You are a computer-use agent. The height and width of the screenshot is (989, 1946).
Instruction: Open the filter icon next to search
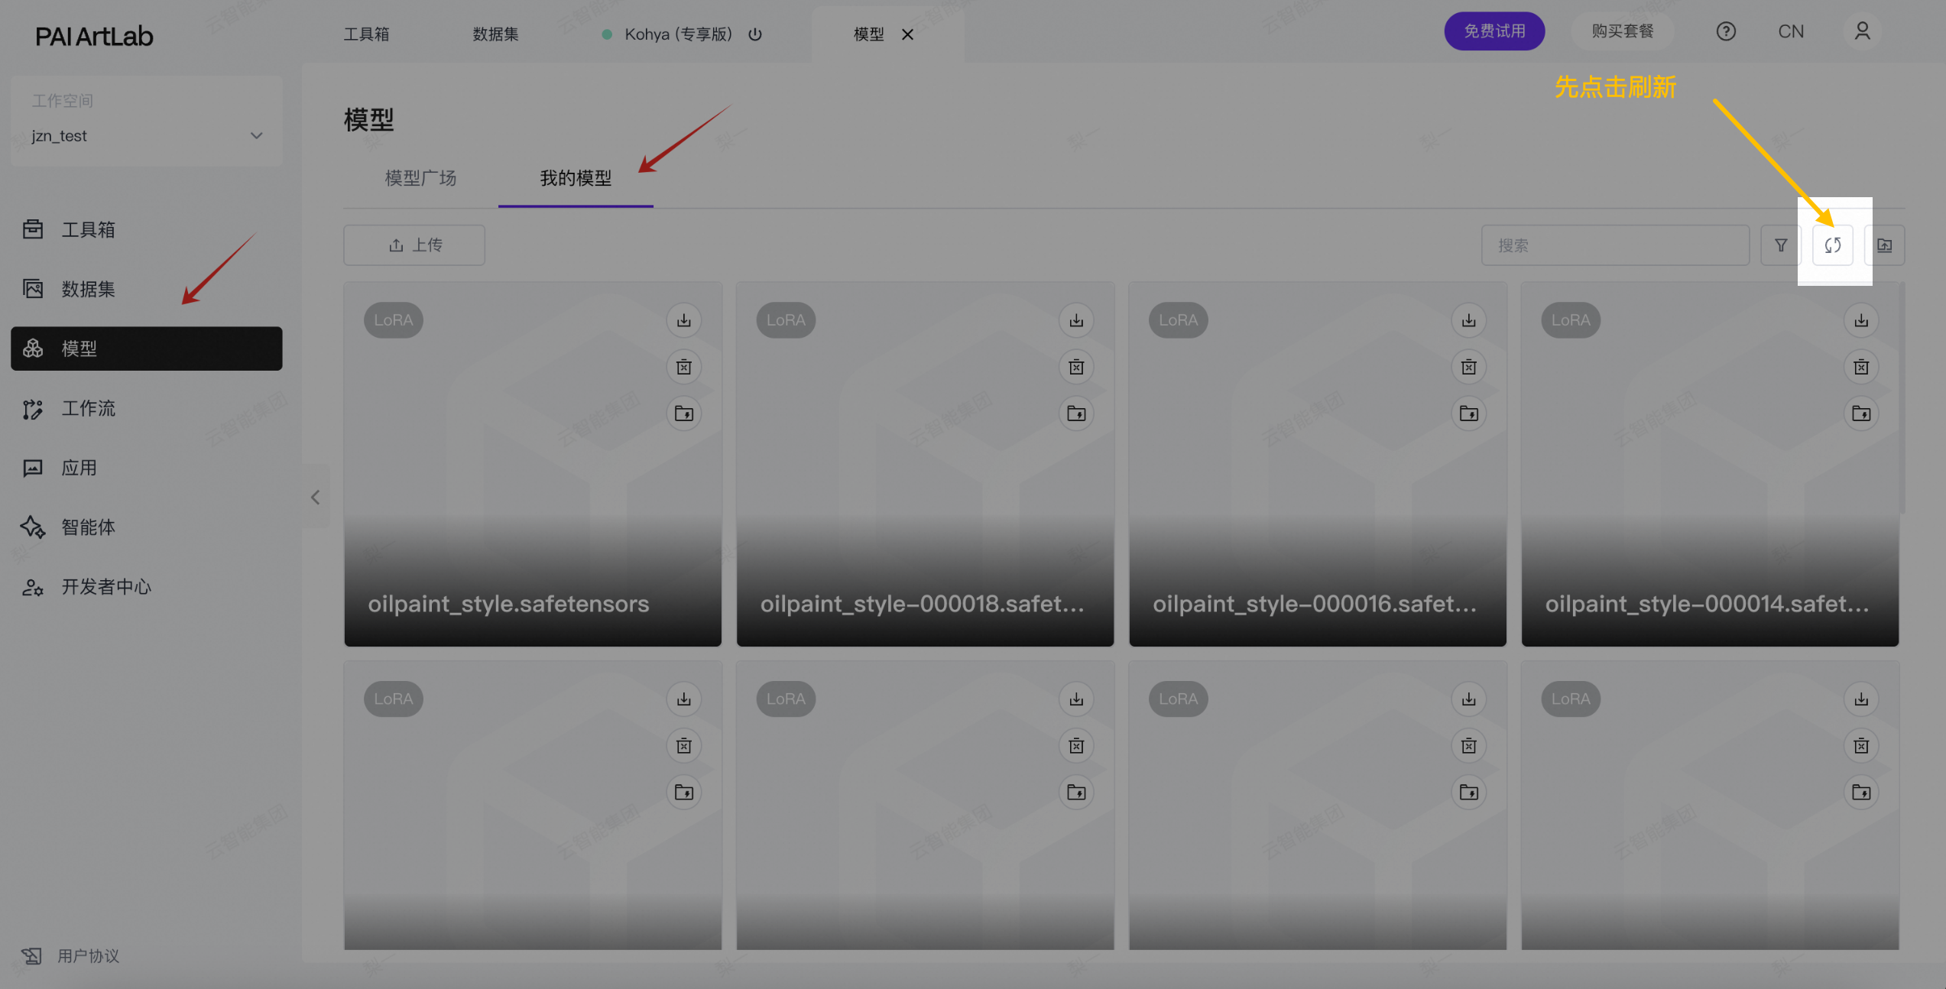[1781, 245]
